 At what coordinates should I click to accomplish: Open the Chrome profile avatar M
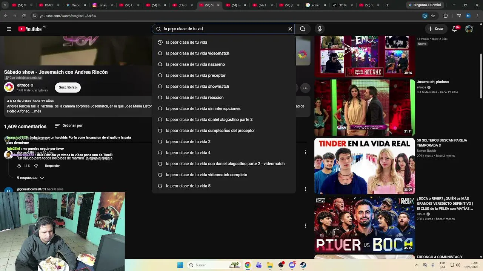468,16
